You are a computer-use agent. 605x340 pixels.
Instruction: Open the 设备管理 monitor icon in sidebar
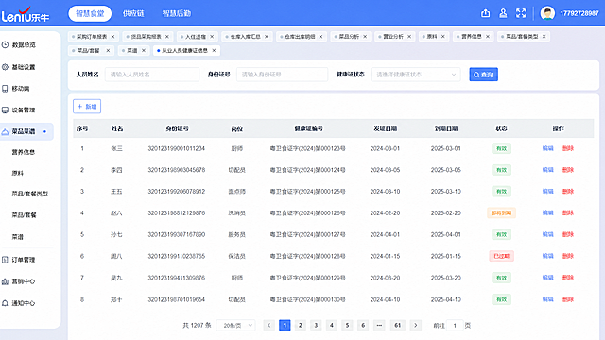5,110
